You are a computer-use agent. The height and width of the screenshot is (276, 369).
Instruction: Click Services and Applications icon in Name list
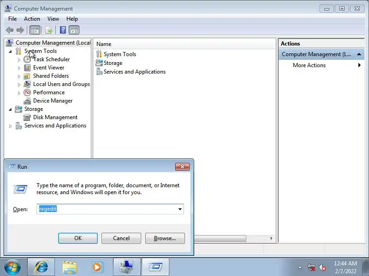click(99, 72)
